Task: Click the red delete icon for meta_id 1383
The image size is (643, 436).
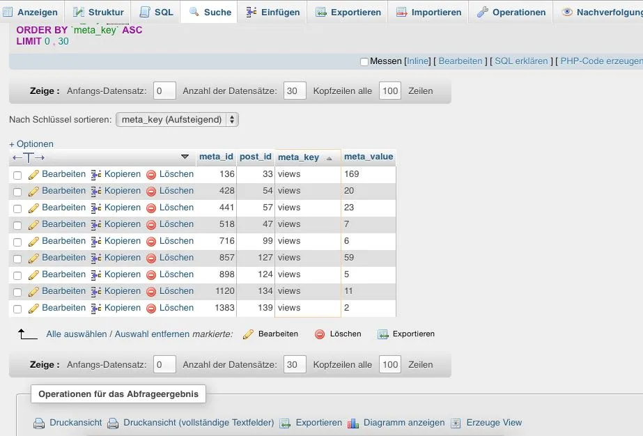Action: tap(151, 309)
